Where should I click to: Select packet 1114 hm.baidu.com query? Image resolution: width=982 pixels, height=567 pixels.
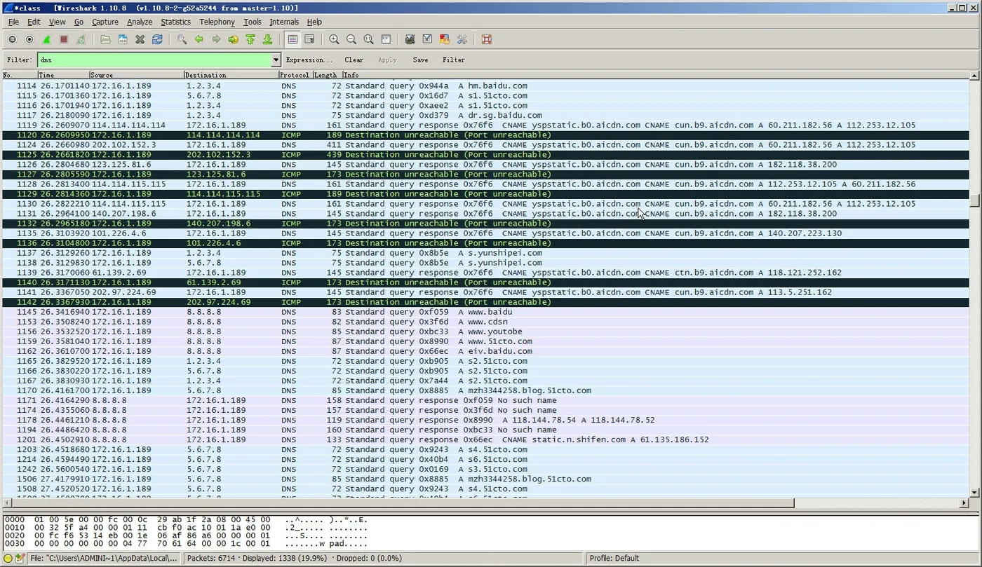(485, 86)
